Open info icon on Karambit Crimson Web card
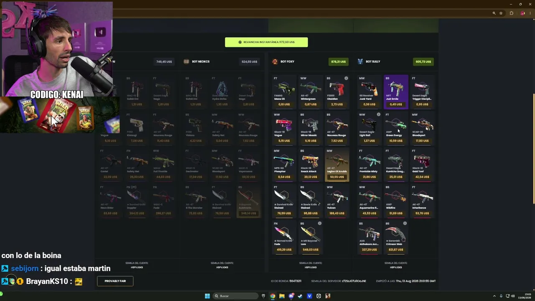 click(405, 224)
